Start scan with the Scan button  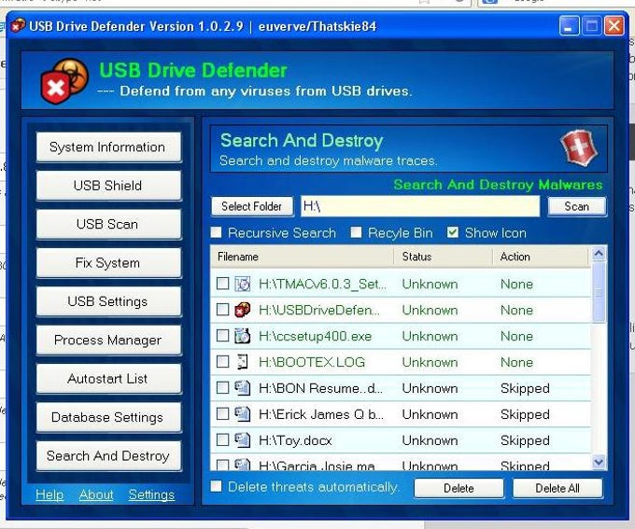click(577, 206)
